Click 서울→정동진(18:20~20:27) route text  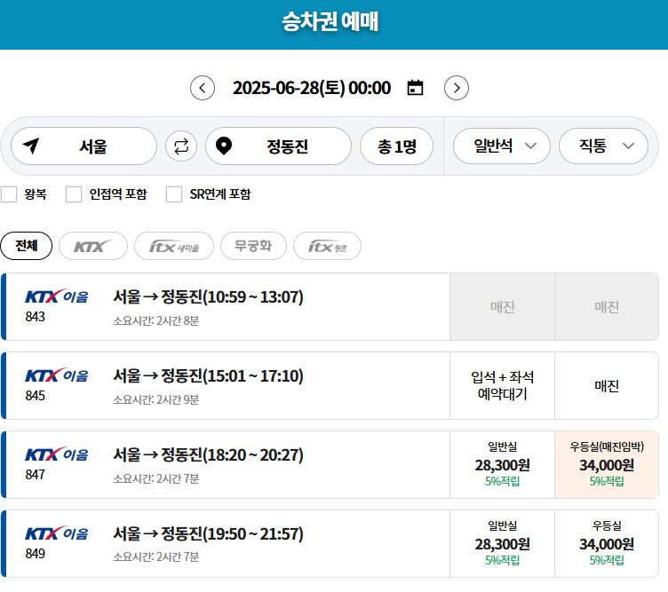[x=209, y=455]
